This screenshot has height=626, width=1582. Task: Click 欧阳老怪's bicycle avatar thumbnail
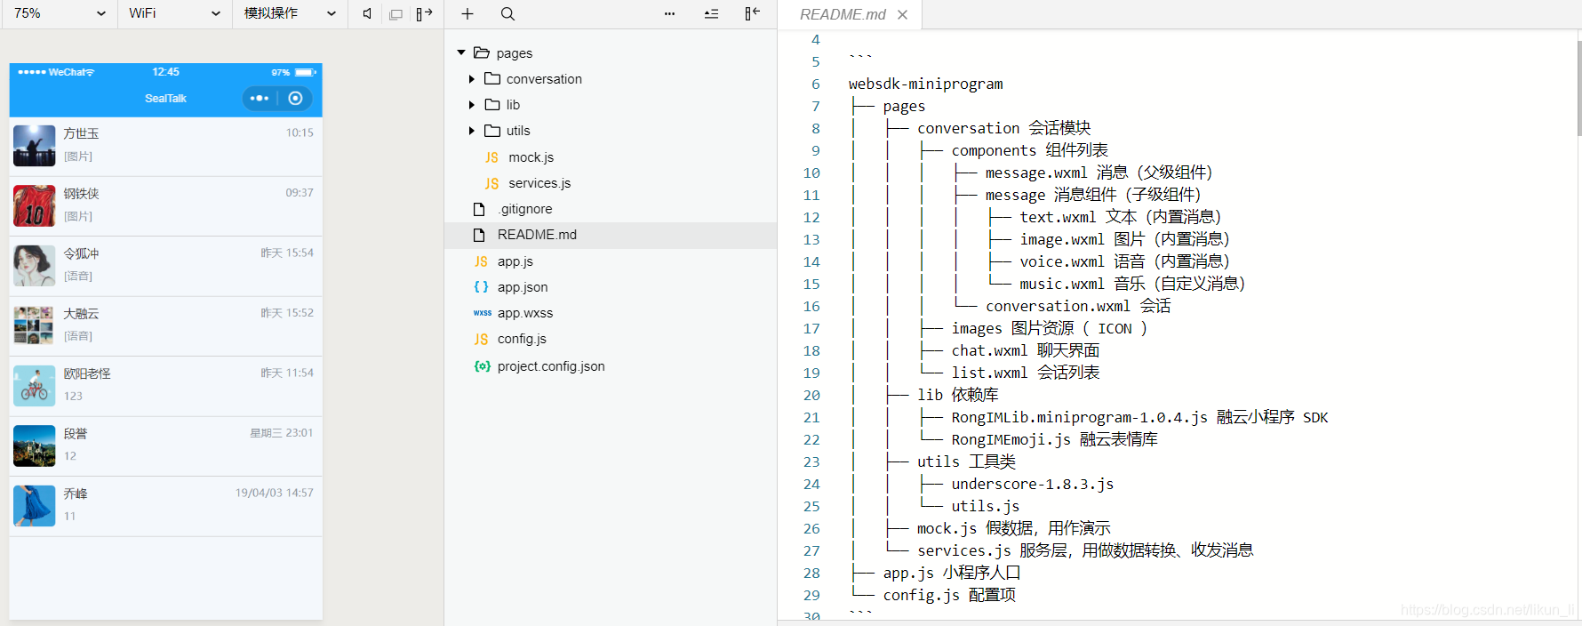coord(35,386)
